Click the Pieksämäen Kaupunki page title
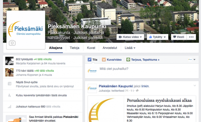This screenshot has height=122, width=201. tap(77, 27)
